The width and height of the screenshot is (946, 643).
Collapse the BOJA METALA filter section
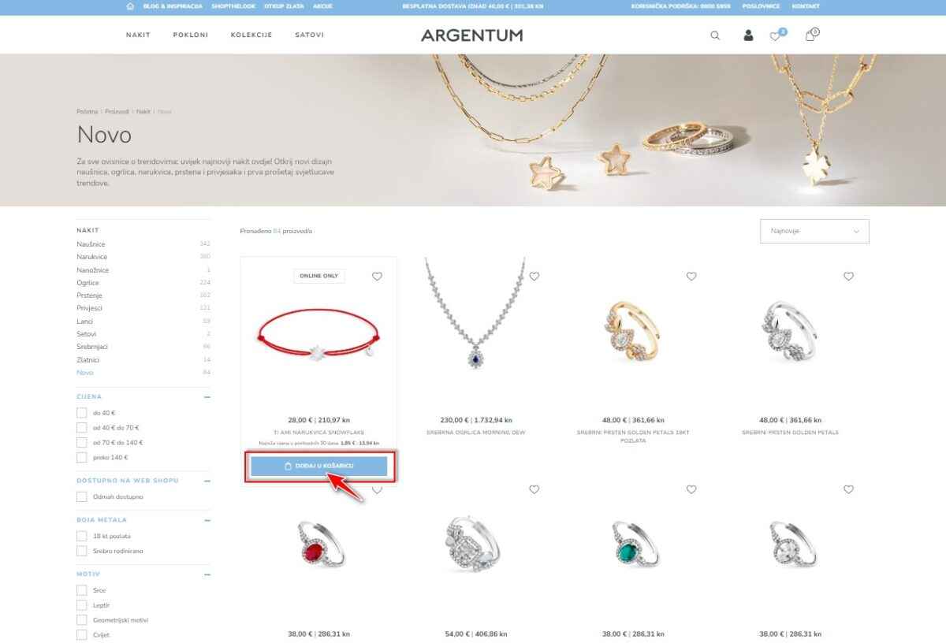207,520
